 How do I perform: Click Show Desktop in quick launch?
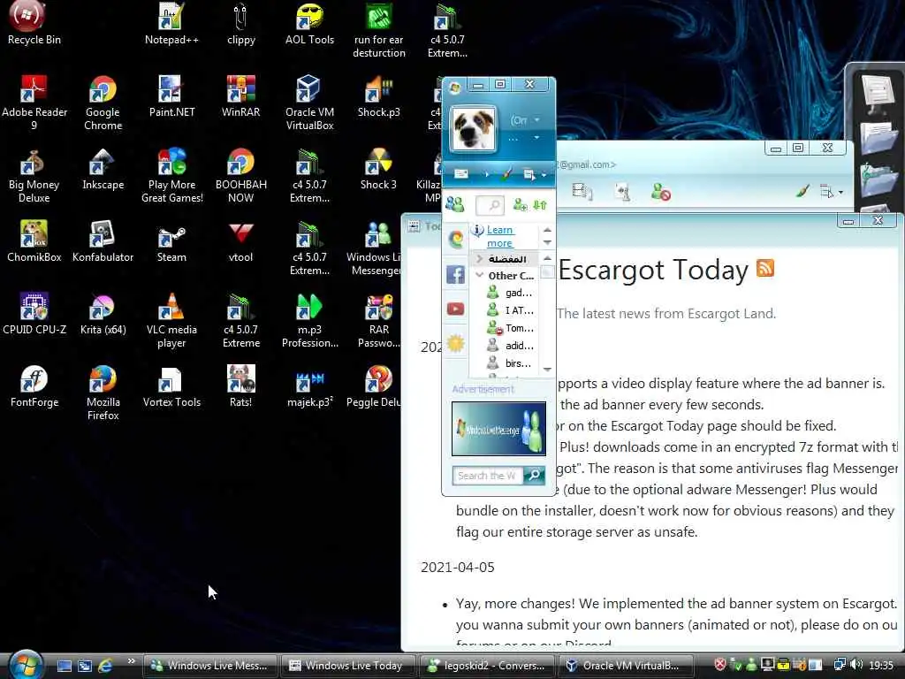[x=65, y=666]
